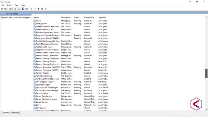Open the View menu
Screen dimensions: 208x117
16,5
